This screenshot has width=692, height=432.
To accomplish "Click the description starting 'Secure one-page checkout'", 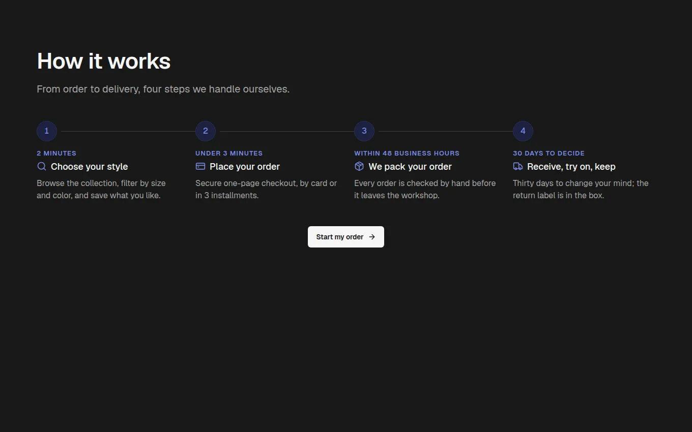I will (x=266, y=189).
